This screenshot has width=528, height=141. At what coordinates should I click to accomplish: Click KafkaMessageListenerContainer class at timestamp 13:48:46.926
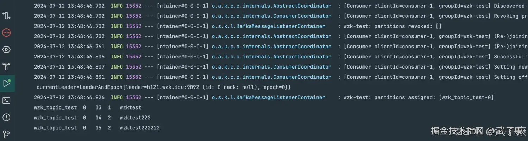pos(269,97)
